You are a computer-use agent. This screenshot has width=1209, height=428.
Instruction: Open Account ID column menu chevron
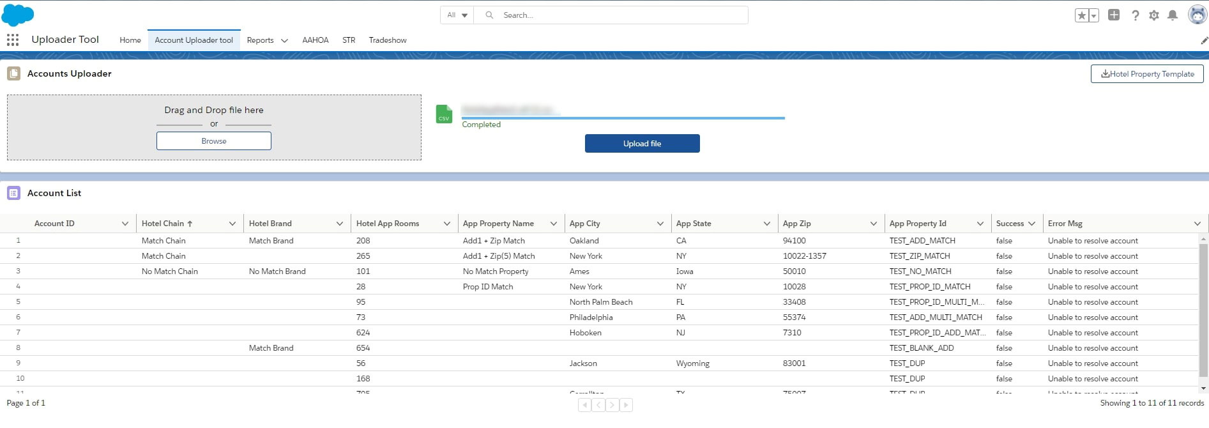pos(125,224)
